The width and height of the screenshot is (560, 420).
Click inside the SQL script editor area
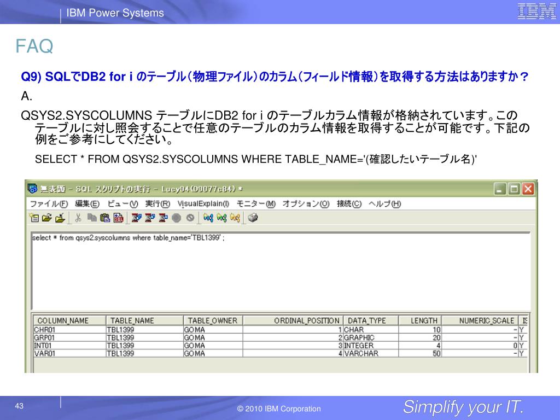(281, 271)
